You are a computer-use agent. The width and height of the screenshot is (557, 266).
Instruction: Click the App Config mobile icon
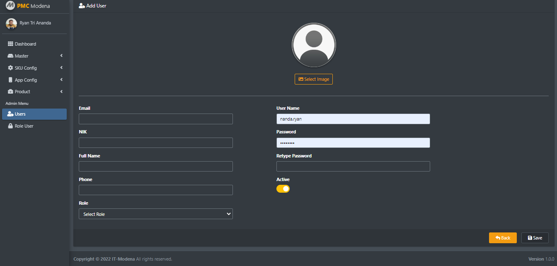(x=11, y=80)
